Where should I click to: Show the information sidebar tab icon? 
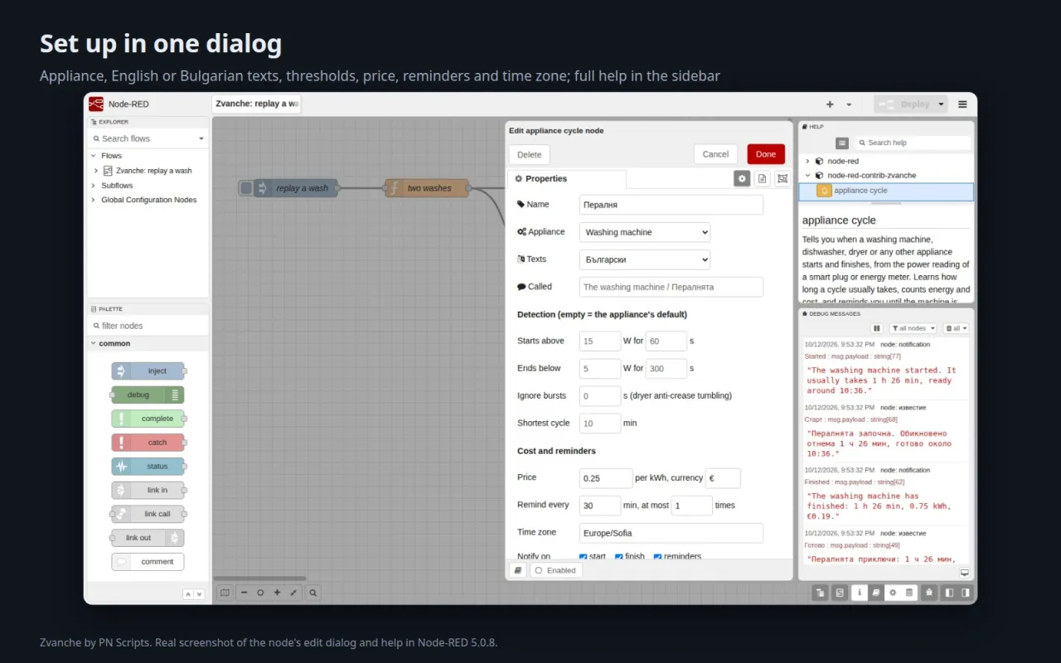pos(860,593)
